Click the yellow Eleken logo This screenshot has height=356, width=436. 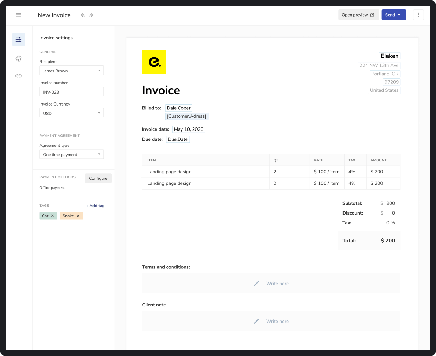[x=154, y=62]
